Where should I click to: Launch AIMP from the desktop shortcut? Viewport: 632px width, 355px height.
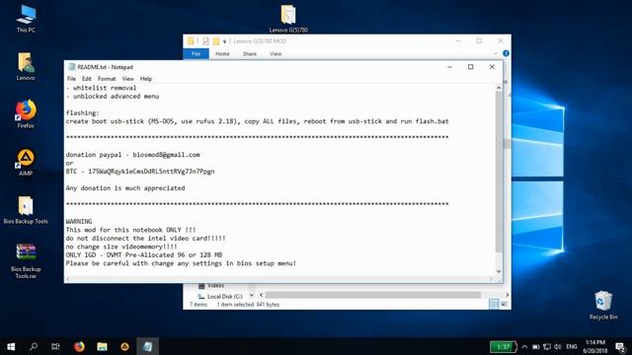point(26,162)
